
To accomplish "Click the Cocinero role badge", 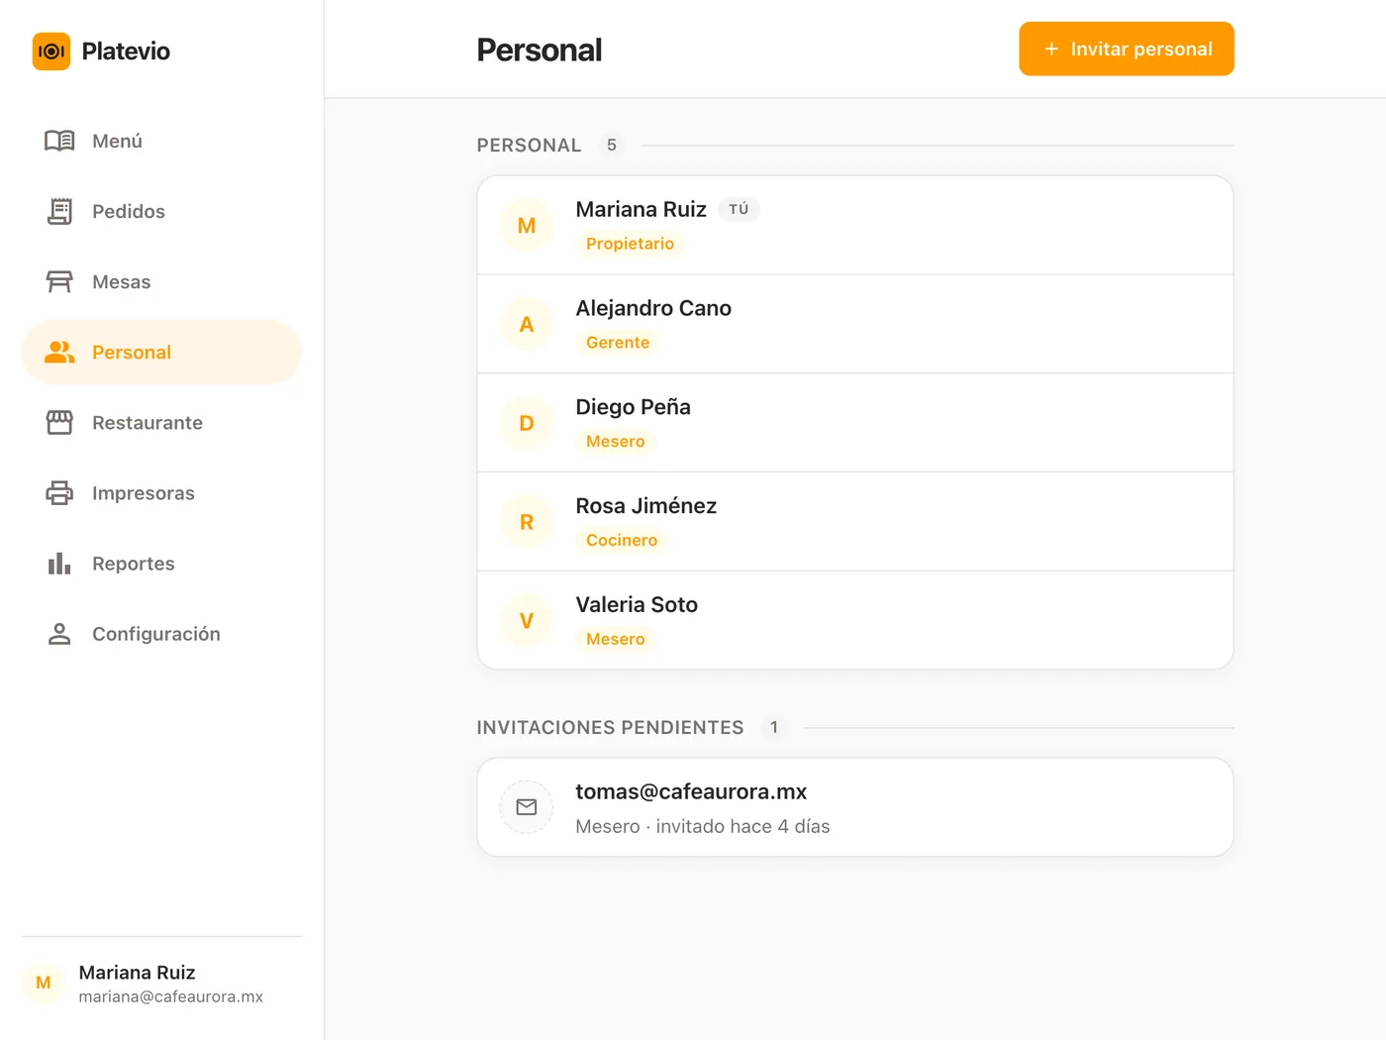I will coord(622,541).
